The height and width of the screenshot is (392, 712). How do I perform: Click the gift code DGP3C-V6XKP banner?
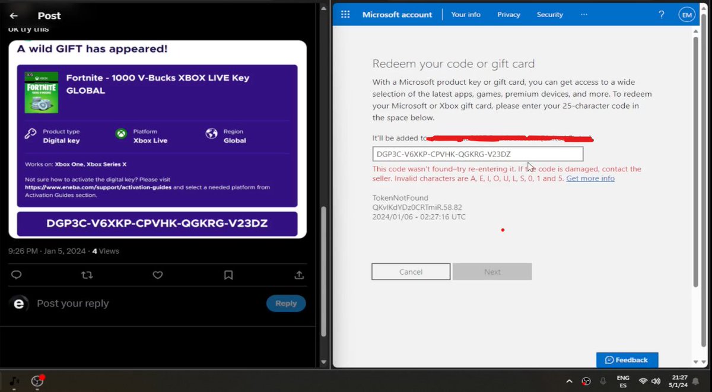pyautogui.click(x=157, y=223)
